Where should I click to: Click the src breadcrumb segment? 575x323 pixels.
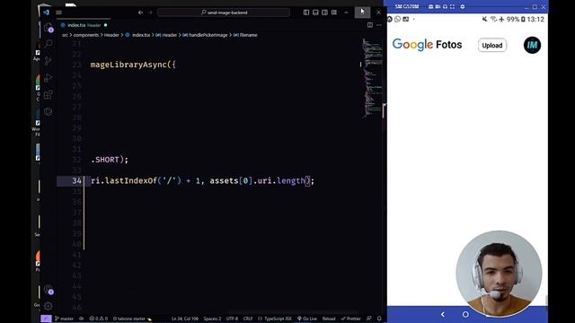point(65,35)
